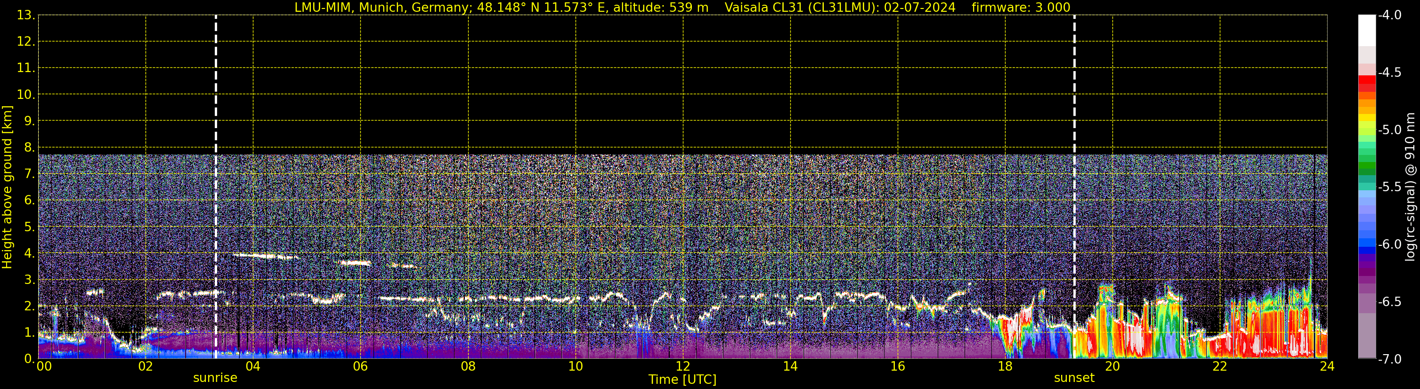Click the y-axis tick label 7
This screenshot has width=1420, height=389.
coord(29,174)
